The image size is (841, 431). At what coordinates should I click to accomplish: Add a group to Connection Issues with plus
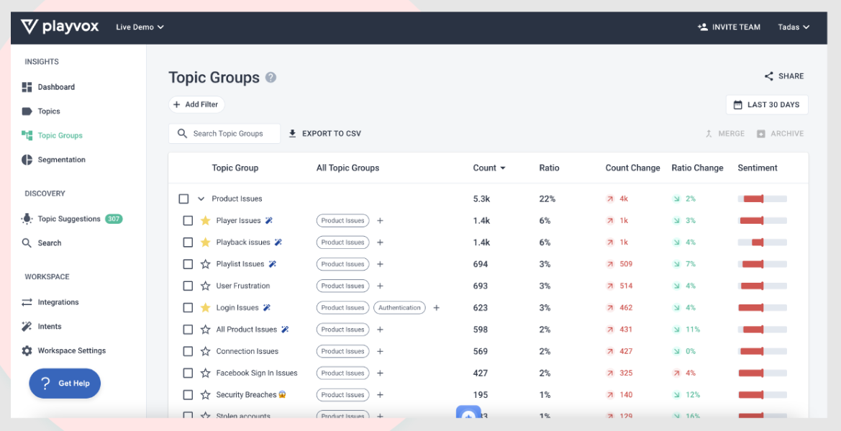tap(380, 352)
